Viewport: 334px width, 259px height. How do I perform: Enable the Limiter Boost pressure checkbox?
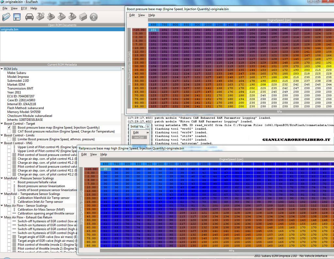point(9,139)
